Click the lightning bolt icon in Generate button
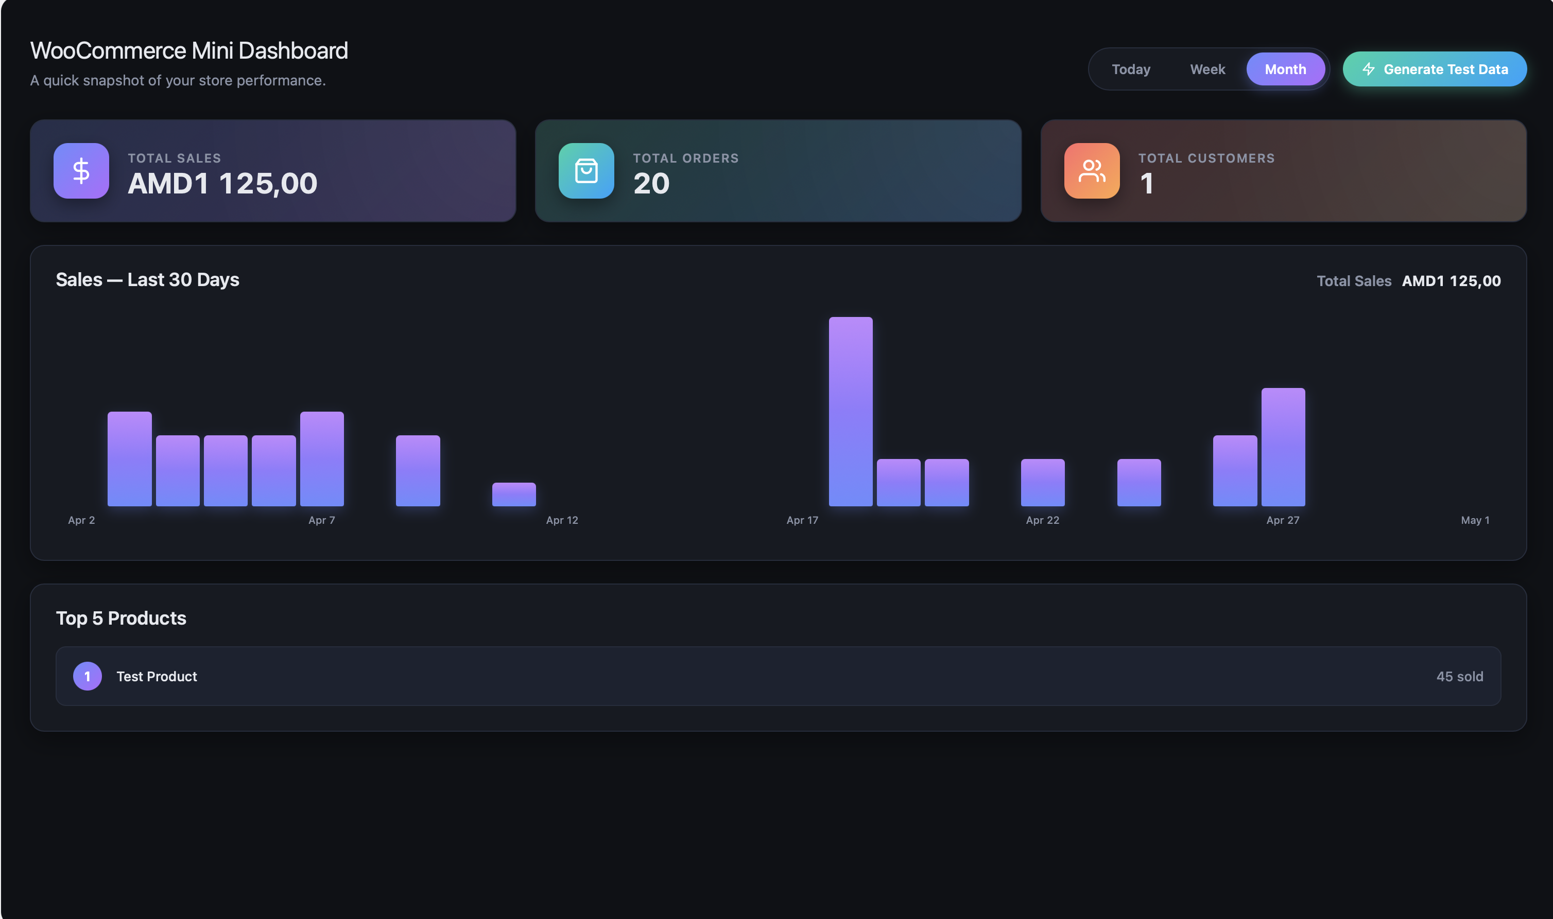Viewport: 1553px width, 919px height. [1368, 69]
